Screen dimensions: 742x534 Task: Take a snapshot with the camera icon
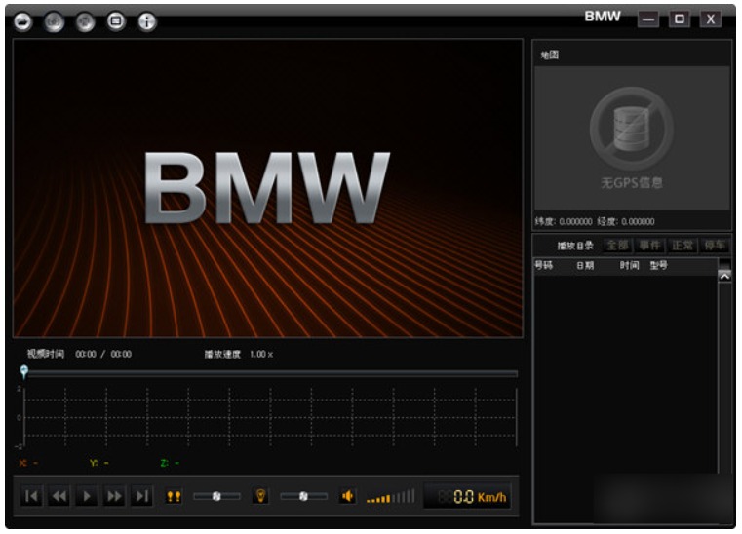(x=54, y=21)
